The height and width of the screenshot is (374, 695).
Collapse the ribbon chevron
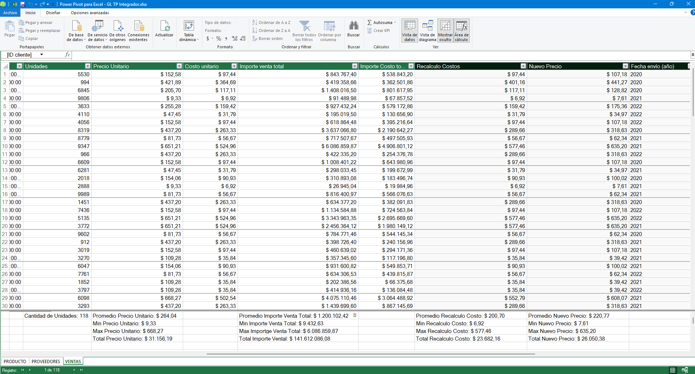[685, 13]
